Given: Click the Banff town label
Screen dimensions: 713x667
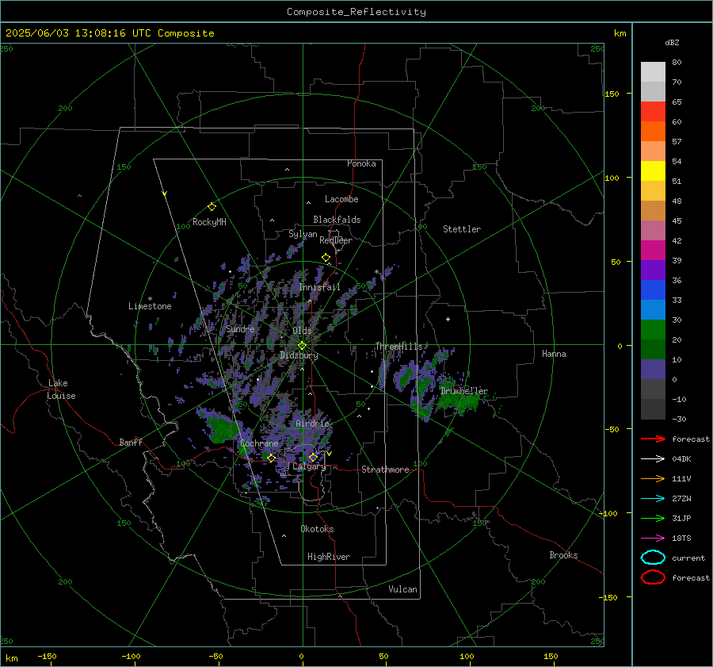Looking at the screenshot, I should 131,442.
